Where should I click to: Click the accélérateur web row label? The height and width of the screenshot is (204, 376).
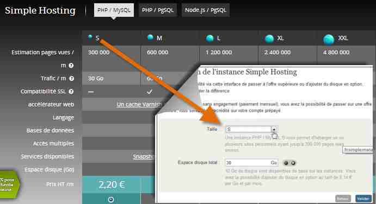(51, 104)
